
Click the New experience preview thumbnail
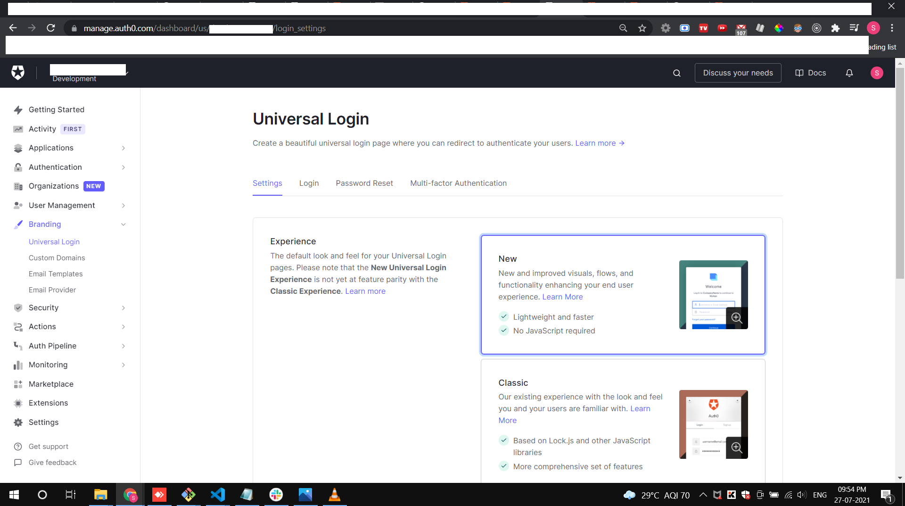pyautogui.click(x=714, y=295)
